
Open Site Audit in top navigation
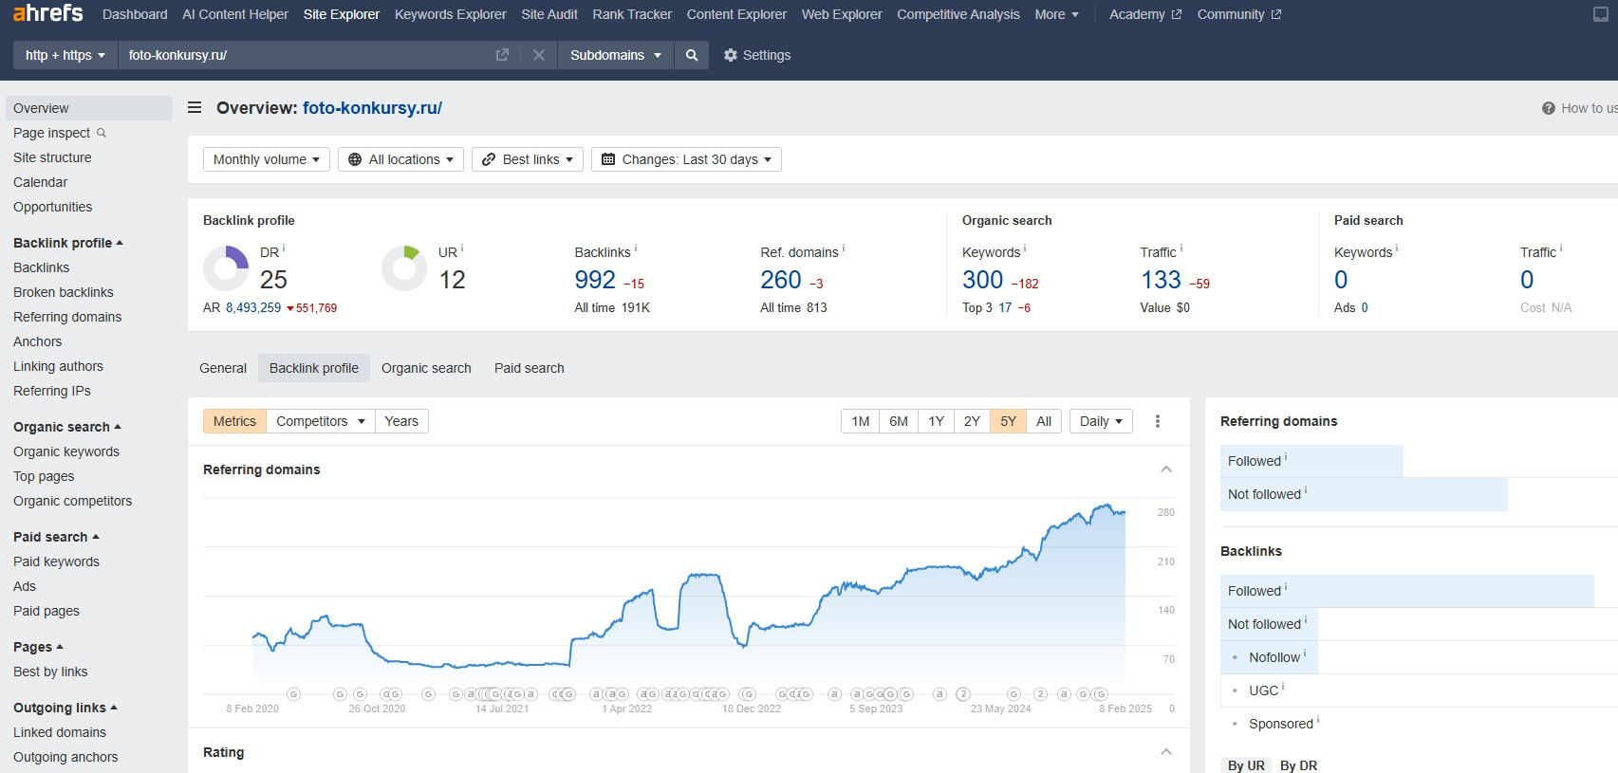[549, 14]
